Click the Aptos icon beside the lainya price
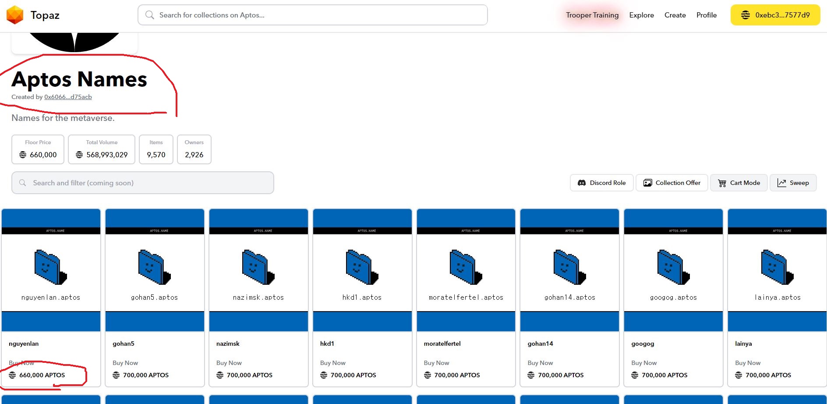Viewport: 827px width, 404px height. [x=739, y=375]
